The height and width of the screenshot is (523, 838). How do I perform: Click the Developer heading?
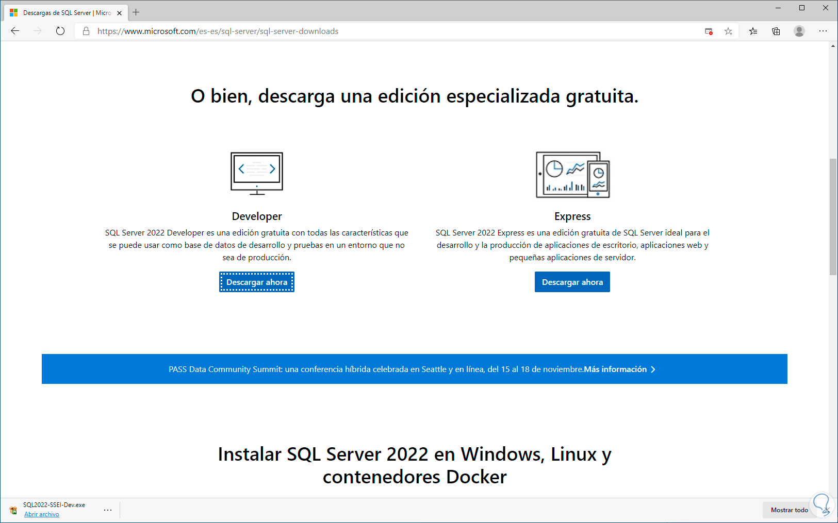tap(257, 216)
